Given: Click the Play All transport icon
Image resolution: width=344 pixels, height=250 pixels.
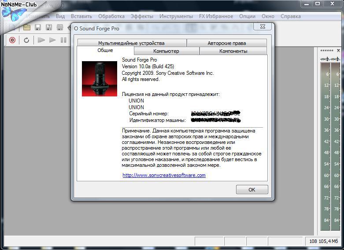Looking at the screenshot, I should (x=41, y=40).
